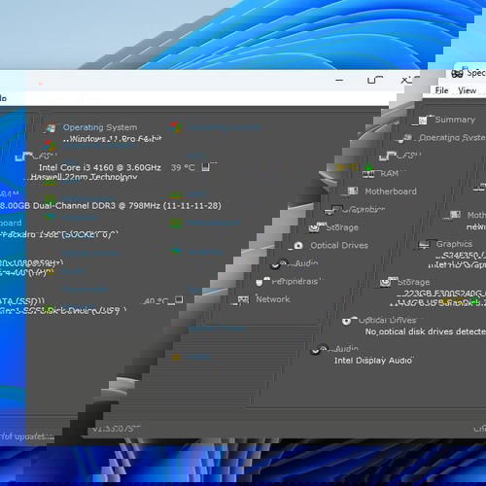Select Graphics monitor icon in navigation list
486x486 pixels.
point(333,210)
